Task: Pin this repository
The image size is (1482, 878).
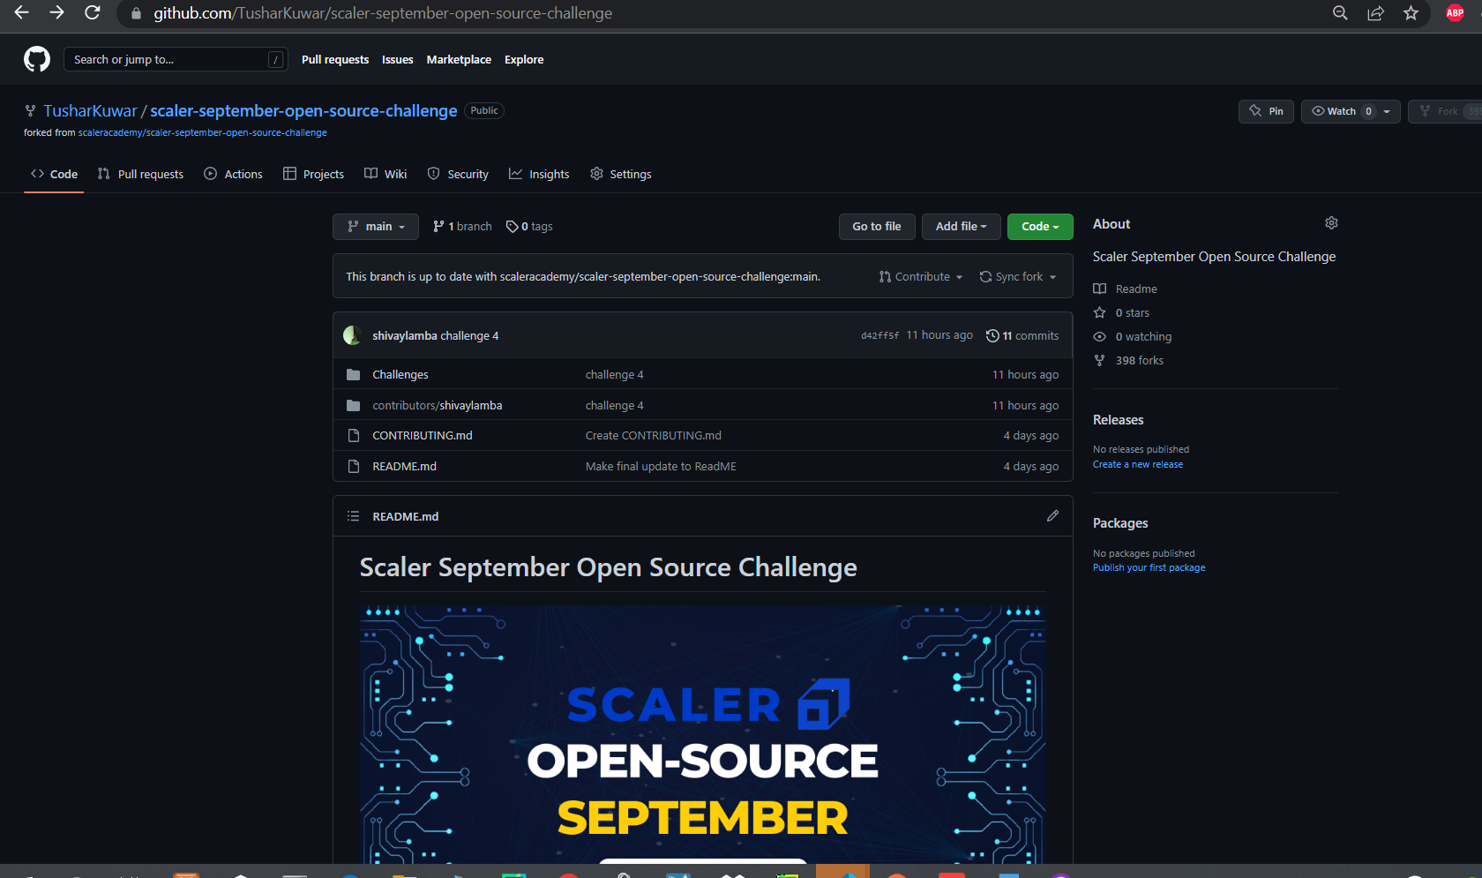Action: point(1266,111)
